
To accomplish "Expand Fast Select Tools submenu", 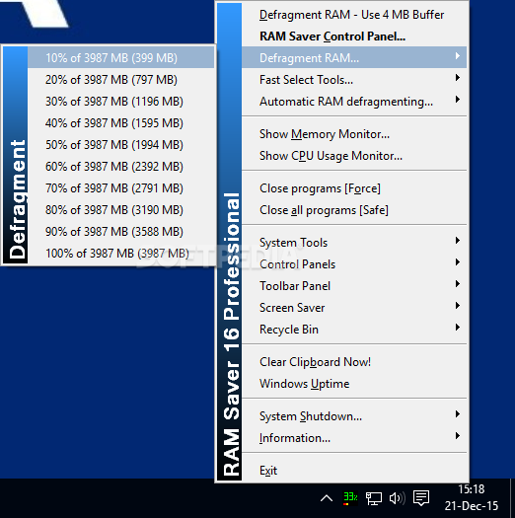I will pyautogui.click(x=354, y=80).
